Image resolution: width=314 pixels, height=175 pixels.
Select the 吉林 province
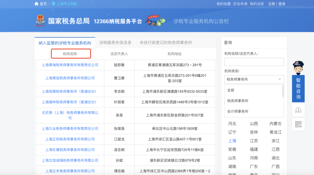254,132
